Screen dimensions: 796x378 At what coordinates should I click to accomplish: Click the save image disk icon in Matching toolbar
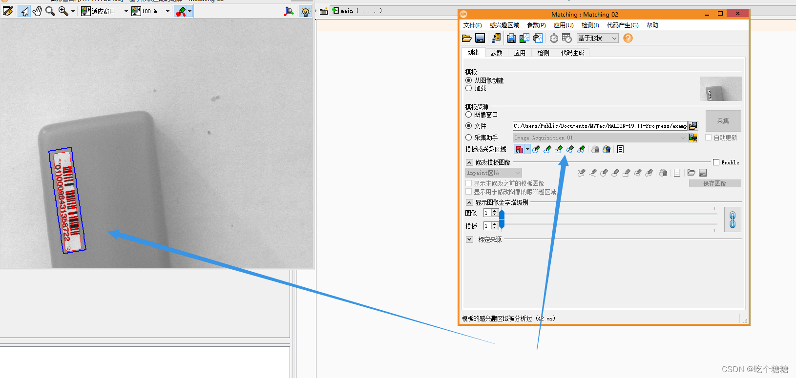click(511, 38)
